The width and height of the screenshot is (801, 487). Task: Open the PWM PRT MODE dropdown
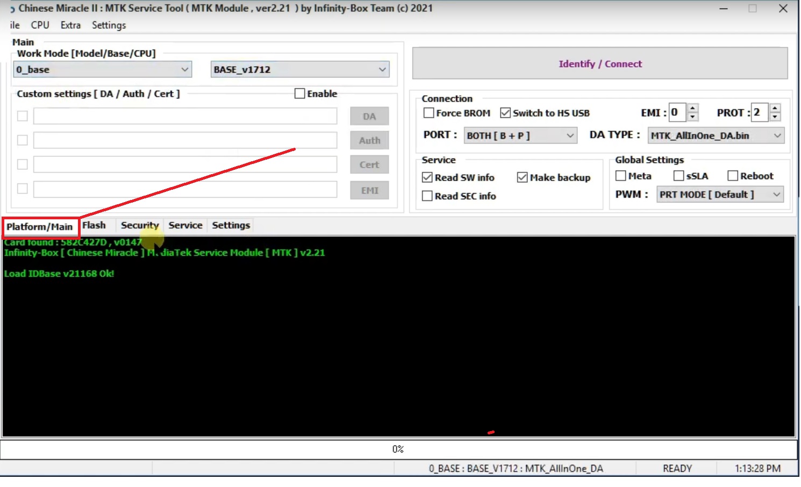[720, 195]
